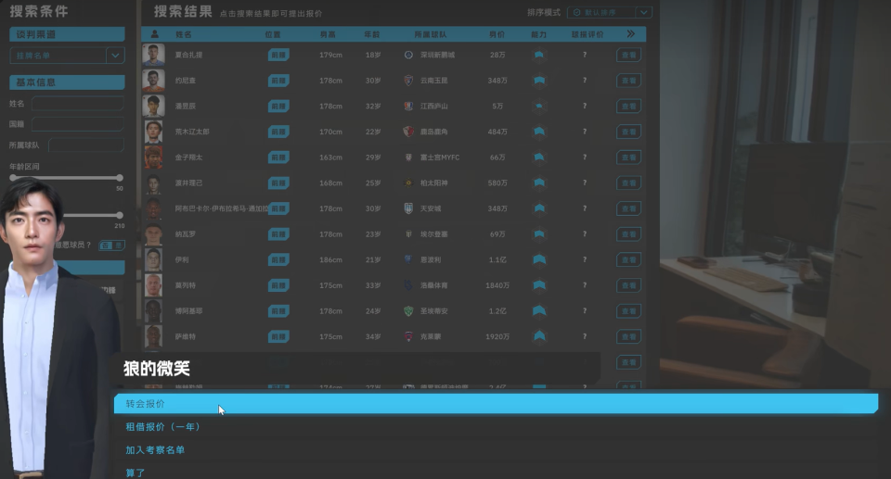Viewport: 891px width, 479px height.
Task: Choose 转会报价 in the dialog menu
Action: click(496, 404)
